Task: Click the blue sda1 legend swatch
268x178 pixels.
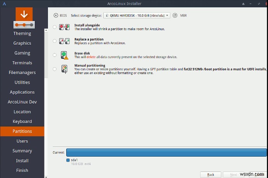Action: 68,160
